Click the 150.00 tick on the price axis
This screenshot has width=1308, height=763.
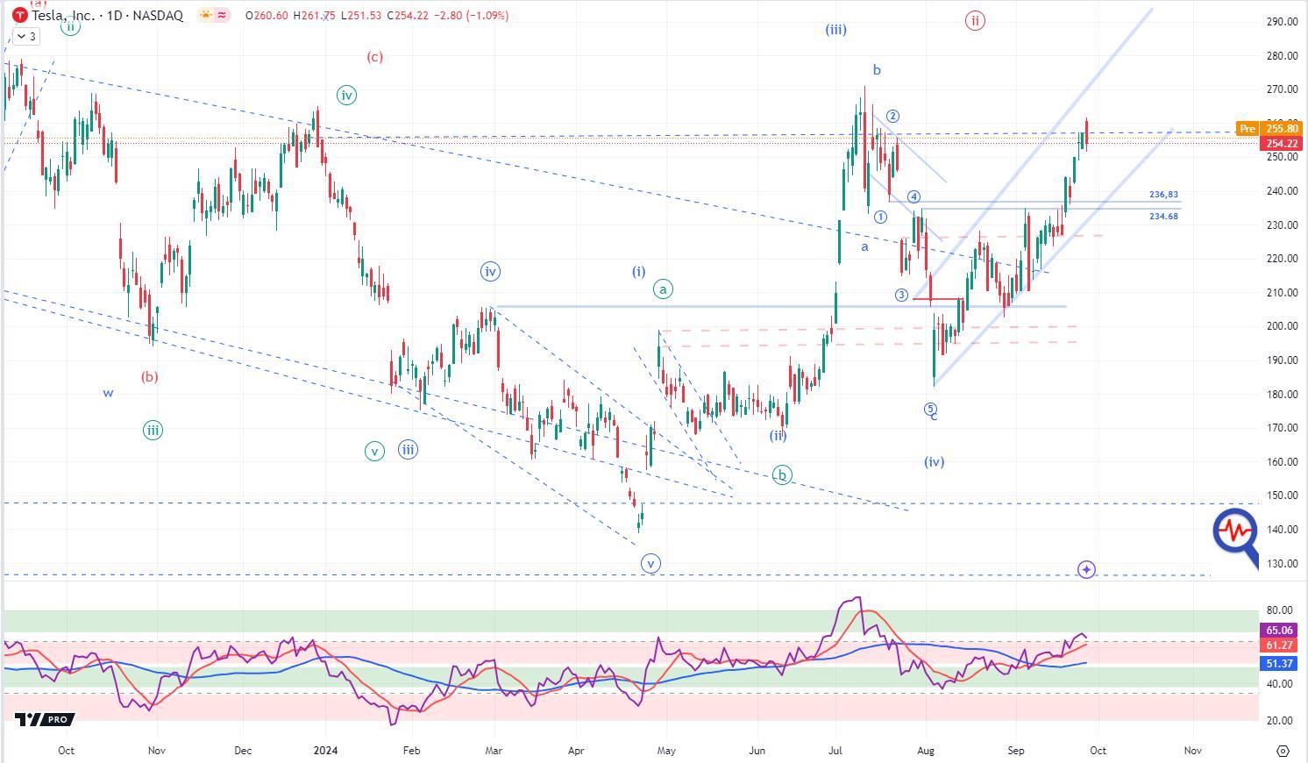pyautogui.click(x=1282, y=496)
